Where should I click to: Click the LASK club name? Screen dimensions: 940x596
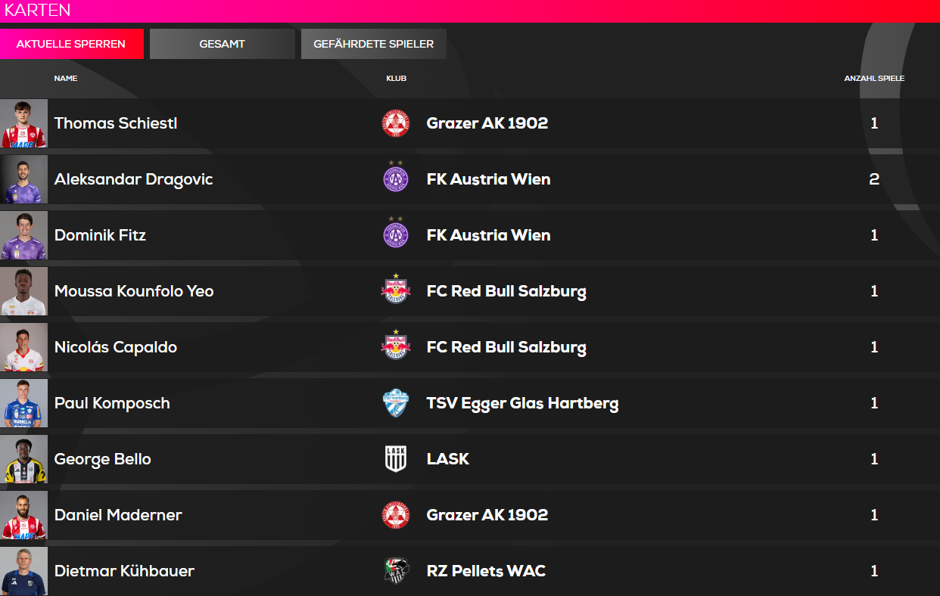[x=448, y=459]
